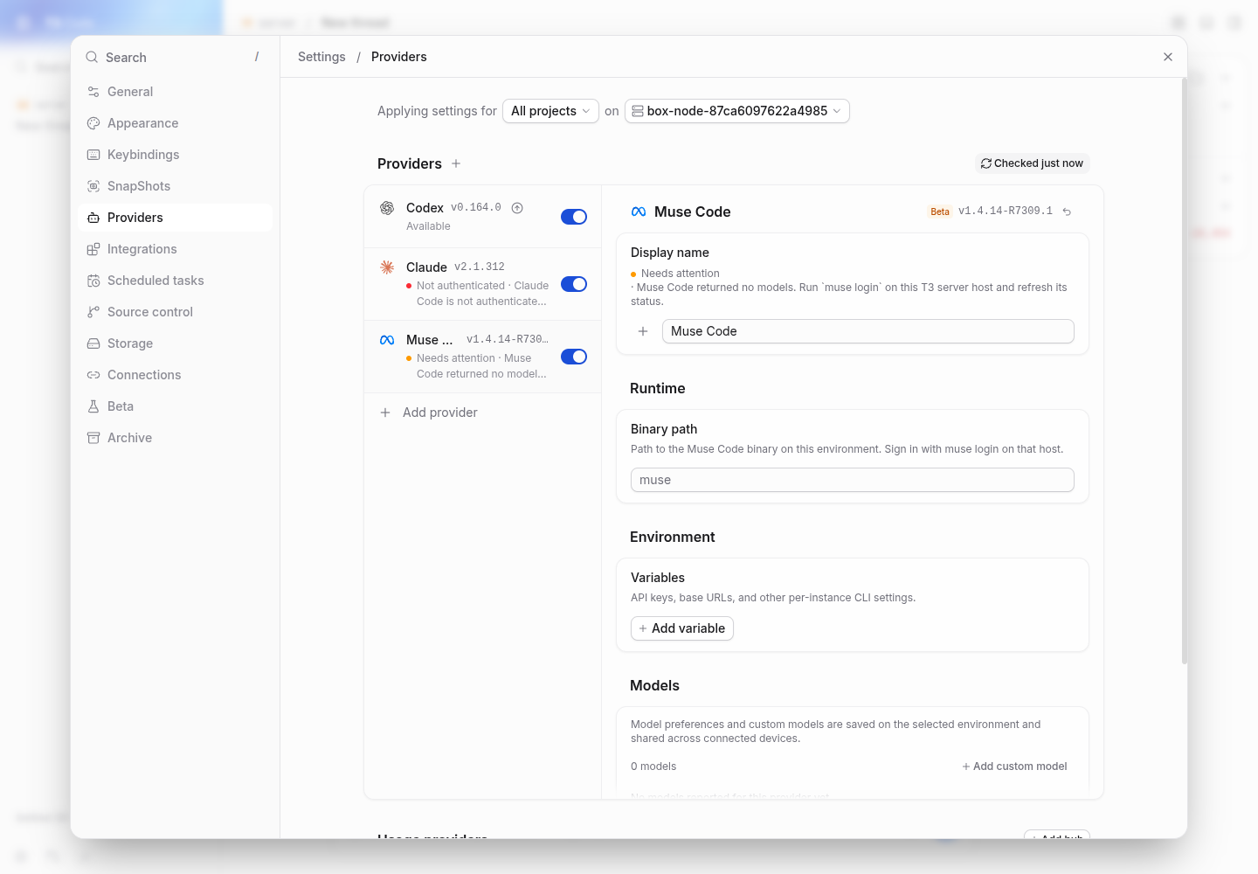This screenshot has width=1258, height=874.
Task: Select the Claude provider row
Action: (x=482, y=284)
